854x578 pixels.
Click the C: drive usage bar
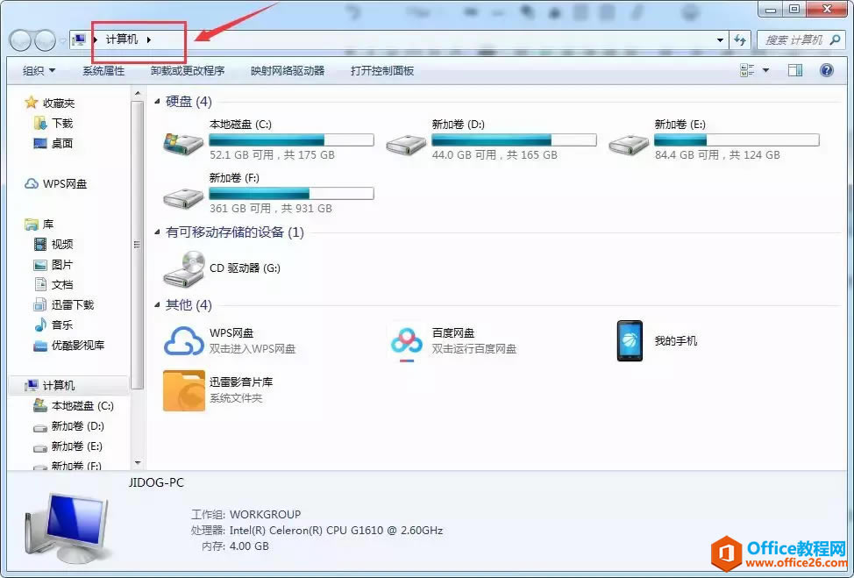(x=291, y=140)
